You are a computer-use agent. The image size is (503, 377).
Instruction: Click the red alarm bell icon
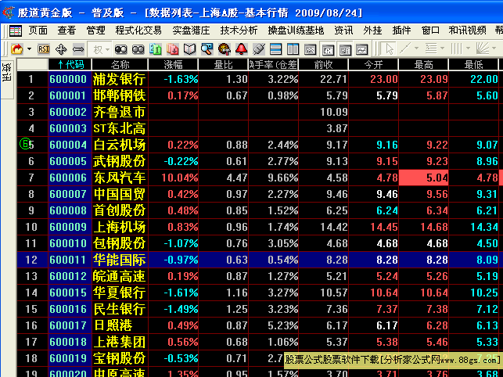241,49
